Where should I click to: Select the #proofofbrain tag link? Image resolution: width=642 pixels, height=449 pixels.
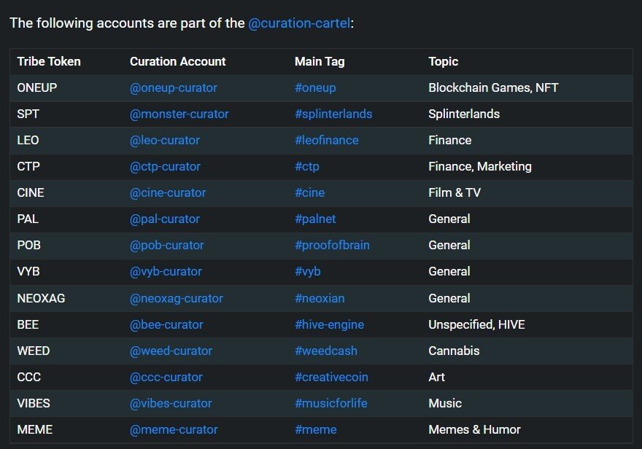tap(332, 245)
